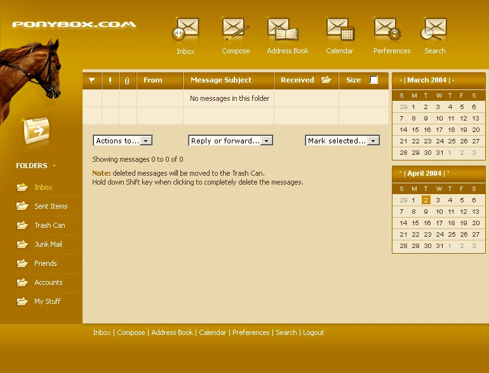Open the Address Book icon
489x373 pixels.
(283, 29)
